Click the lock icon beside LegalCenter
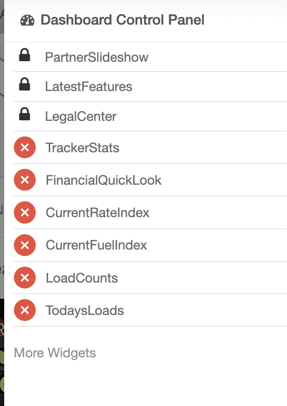The image size is (287, 406). pos(25,114)
